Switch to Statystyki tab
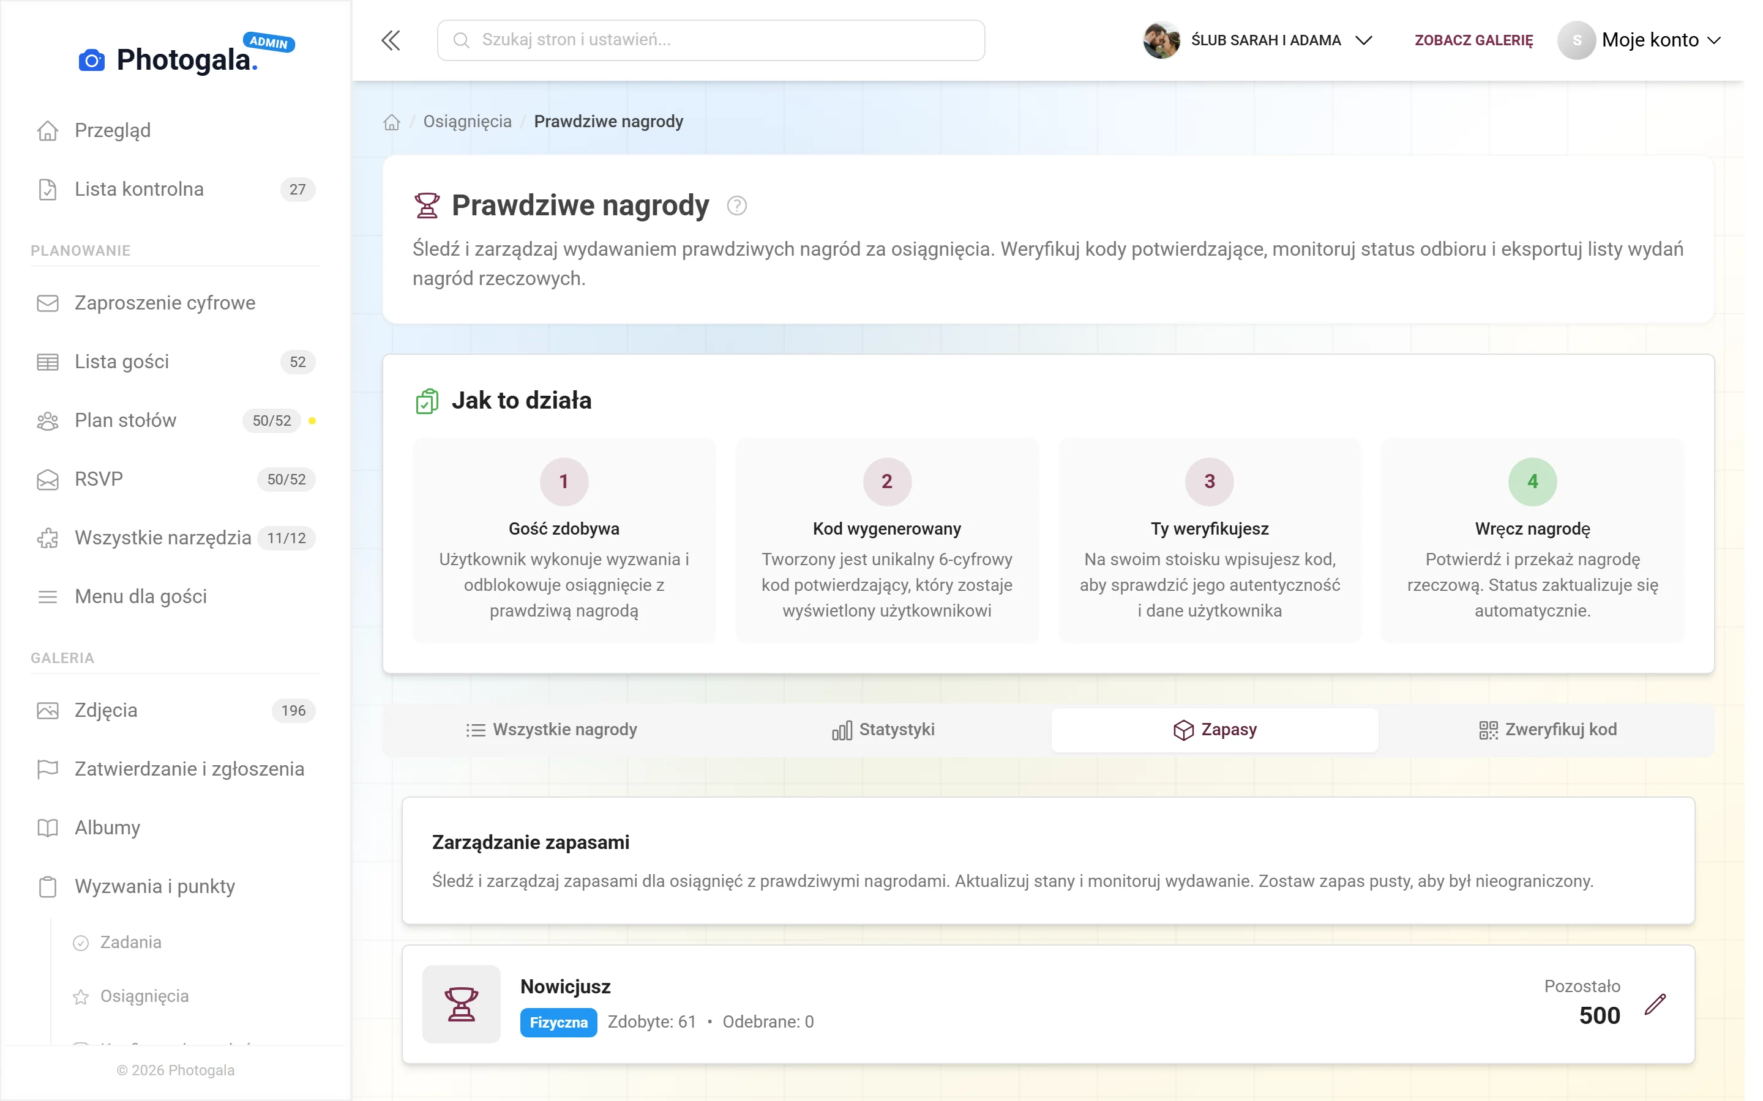1763x1101 pixels. coord(883,730)
